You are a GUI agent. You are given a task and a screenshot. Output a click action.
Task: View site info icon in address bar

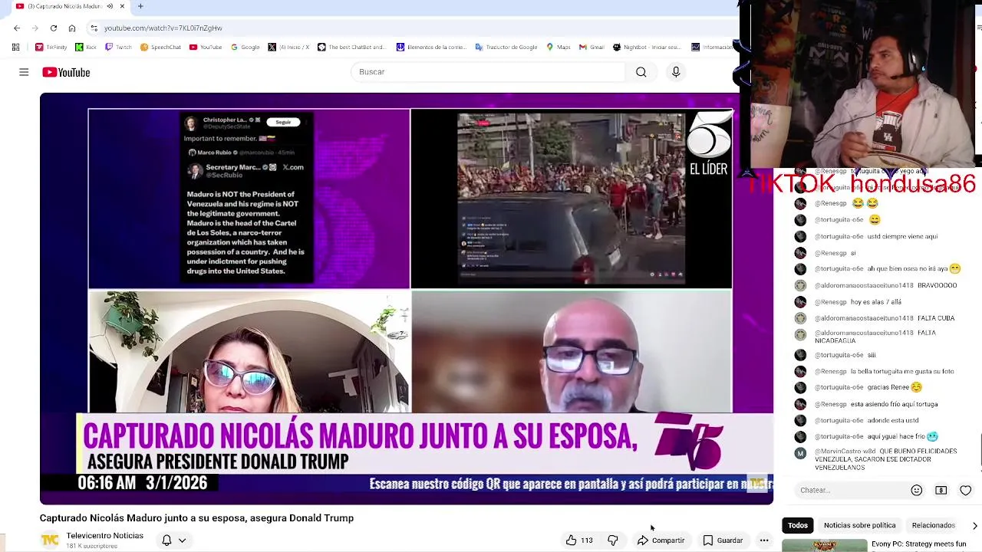point(94,28)
